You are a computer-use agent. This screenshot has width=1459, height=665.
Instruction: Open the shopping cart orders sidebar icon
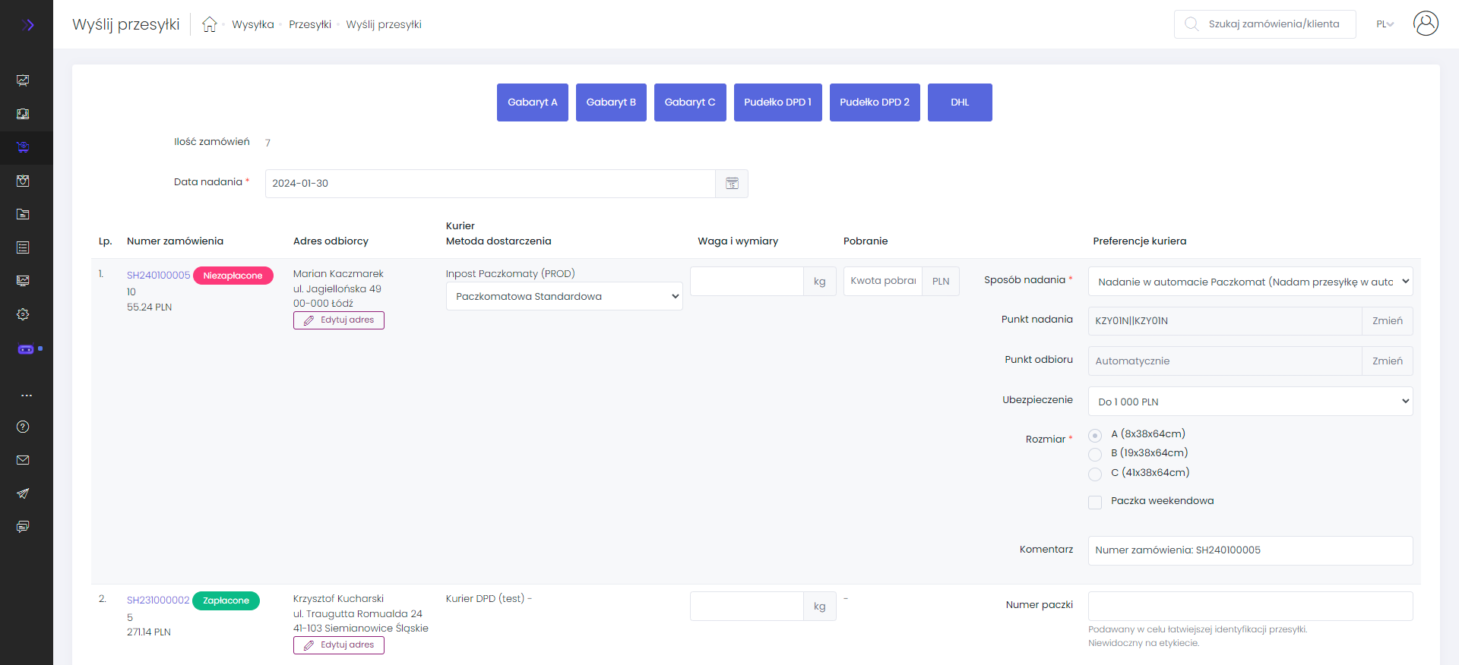[23, 147]
